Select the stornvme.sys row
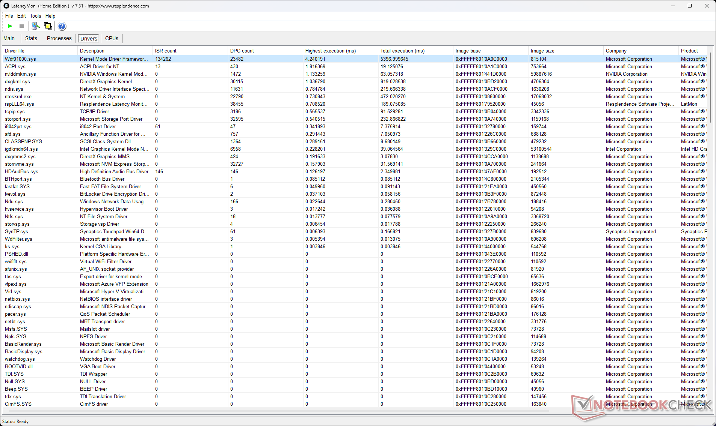Viewport: 716px width, 426px height. pos(355,164)
